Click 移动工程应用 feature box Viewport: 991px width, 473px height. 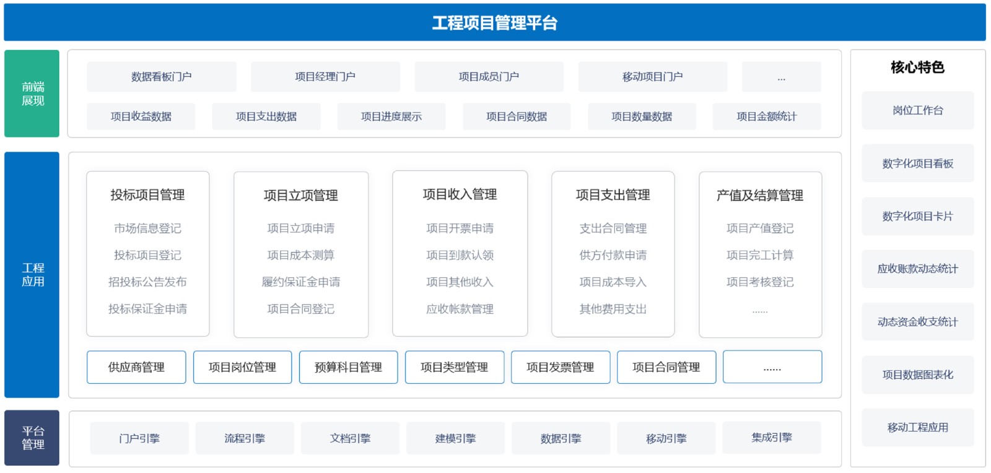point(917,427)
